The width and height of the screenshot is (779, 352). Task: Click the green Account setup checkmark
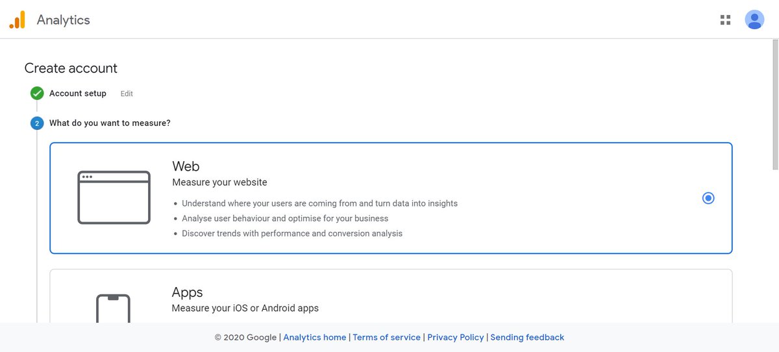pyautogui.click(x=37, y=94)
